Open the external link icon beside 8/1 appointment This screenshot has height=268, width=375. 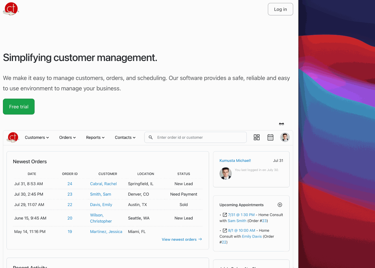[225, 230]
